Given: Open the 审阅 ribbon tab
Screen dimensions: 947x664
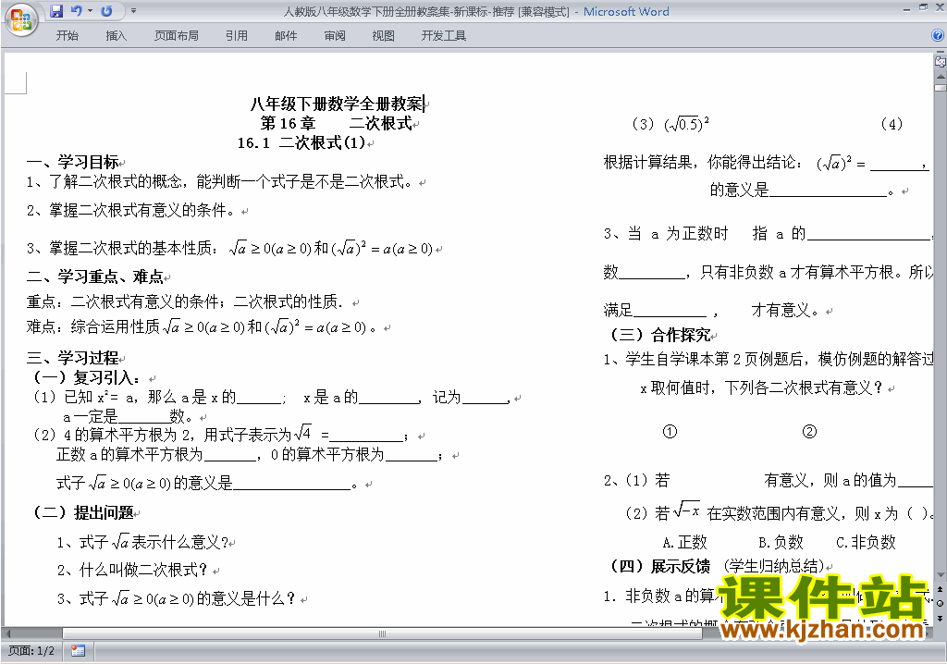Looking at the screenshot, I should (x=335, y=36).
